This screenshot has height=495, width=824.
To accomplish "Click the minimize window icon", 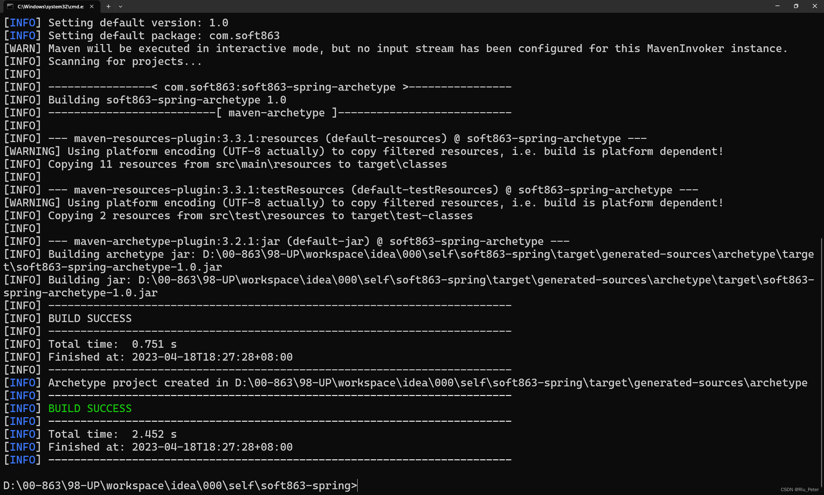I will click(x=778, y=6).
